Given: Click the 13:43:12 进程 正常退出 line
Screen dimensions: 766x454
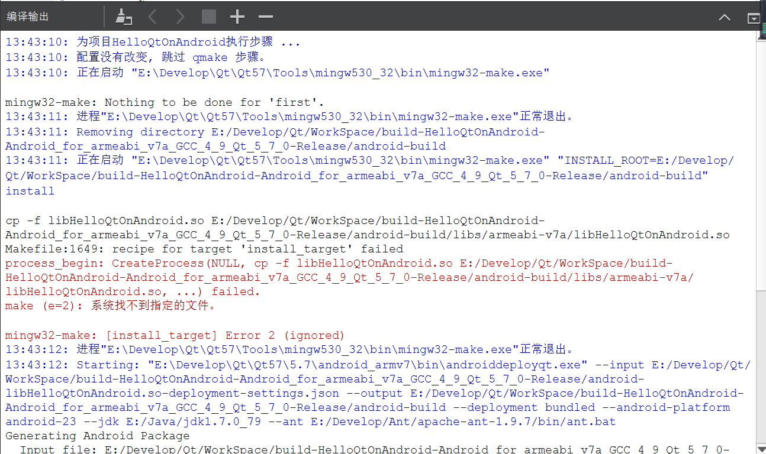Looking at the screenshot, I should click(289, 349).
